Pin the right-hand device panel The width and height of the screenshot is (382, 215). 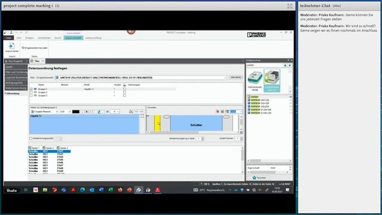(288, 60)
